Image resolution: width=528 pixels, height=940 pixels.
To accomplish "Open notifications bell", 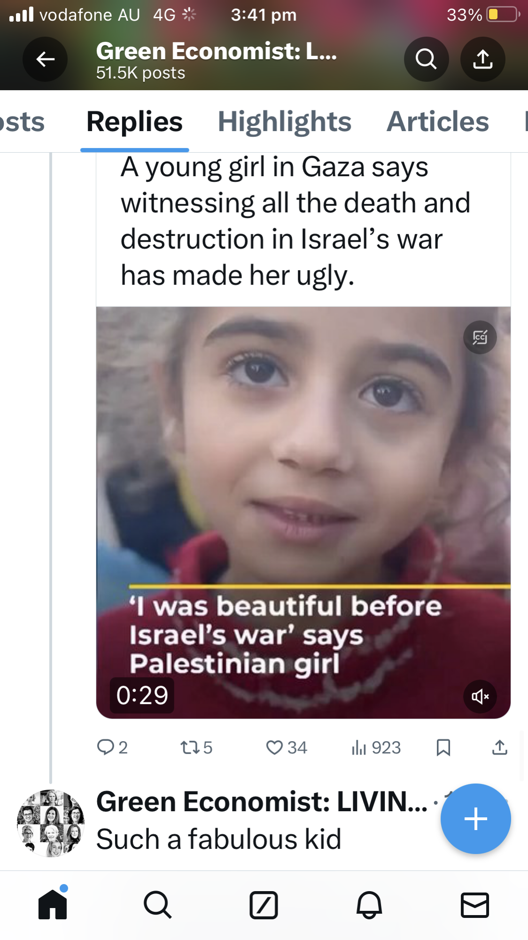I will click(x=369, y=905).
